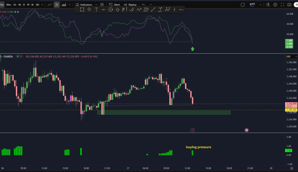Choose the area chart style icon
The image size is (298, 172).
pyautogui.click(x=64, y=5)
